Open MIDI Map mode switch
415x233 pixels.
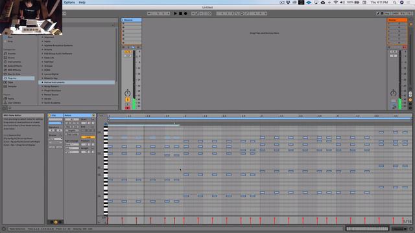click(x=396, y=14)
